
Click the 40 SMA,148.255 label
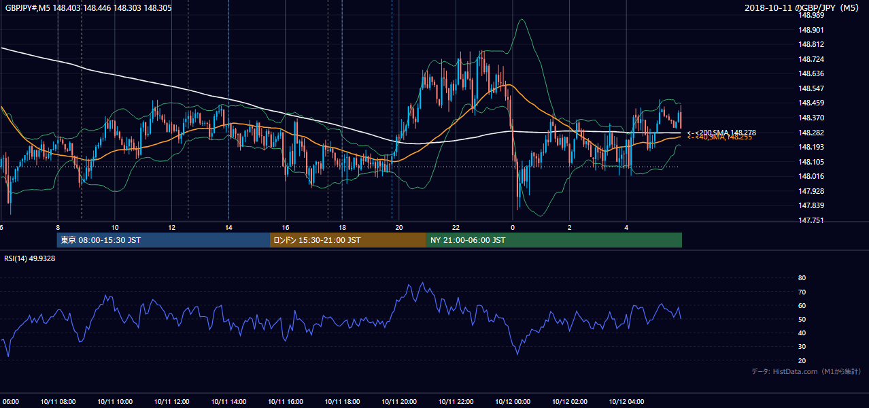tap(719, 137)
